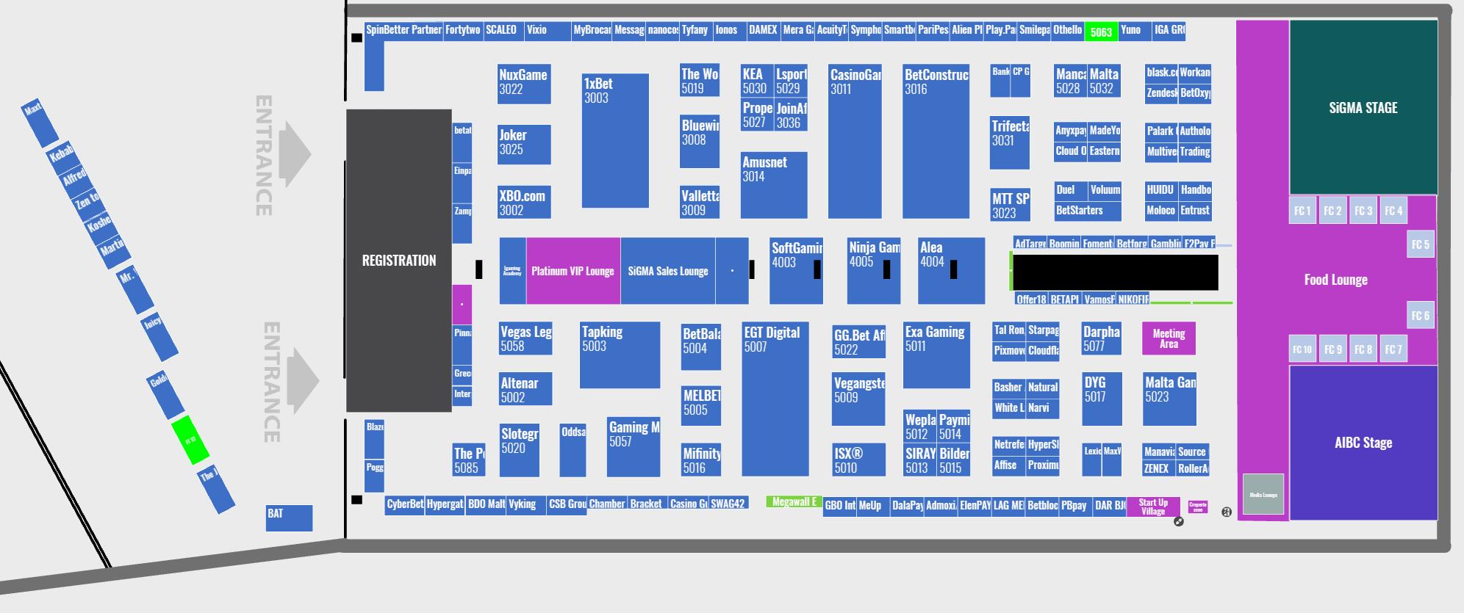Select the FC 6 food counter

tap(1421, 316)
